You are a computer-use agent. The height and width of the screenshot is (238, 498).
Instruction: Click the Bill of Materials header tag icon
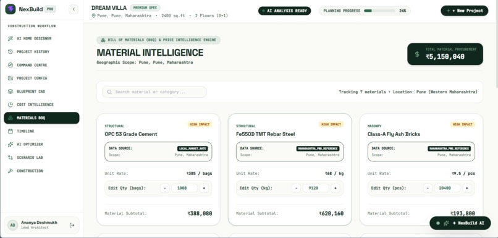(x=103, y=40)
